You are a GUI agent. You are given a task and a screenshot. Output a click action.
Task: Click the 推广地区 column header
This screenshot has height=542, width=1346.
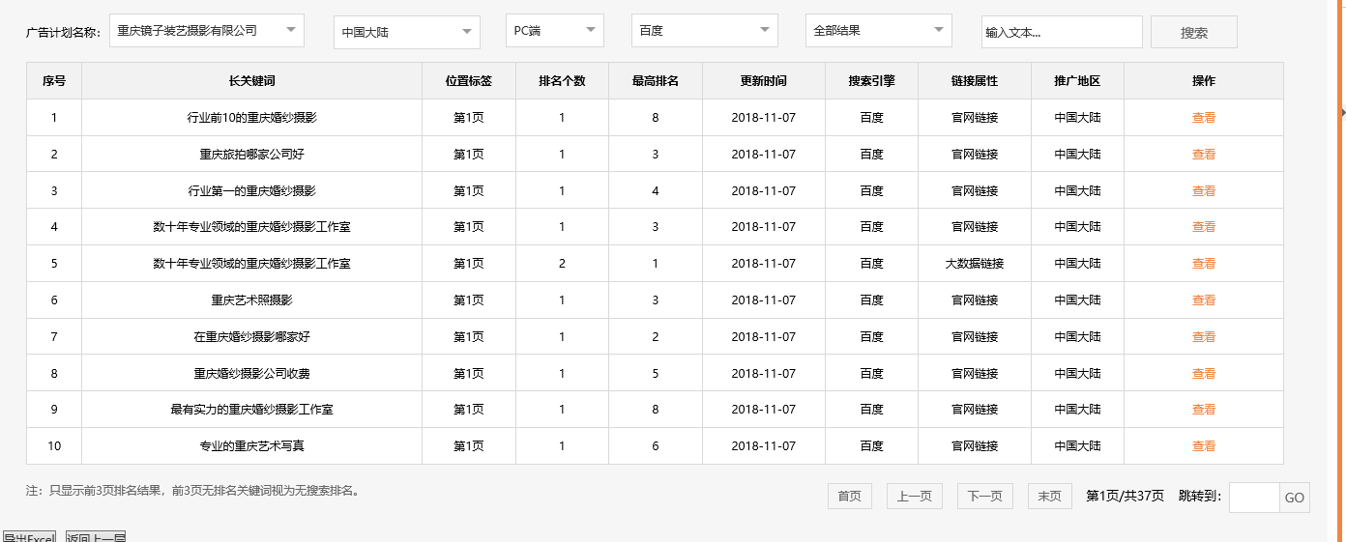point(1078,81)
